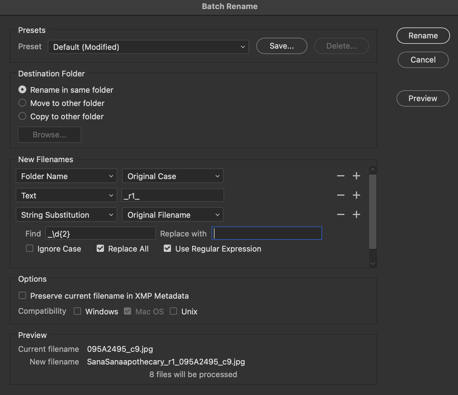Enable Windows compatibility

[x=77, y=311]
